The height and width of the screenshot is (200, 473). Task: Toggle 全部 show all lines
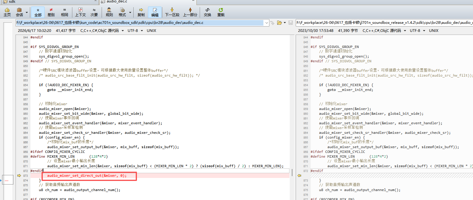click(38, 12)
